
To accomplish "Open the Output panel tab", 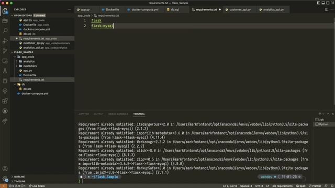I will click(x=98, y=114).
